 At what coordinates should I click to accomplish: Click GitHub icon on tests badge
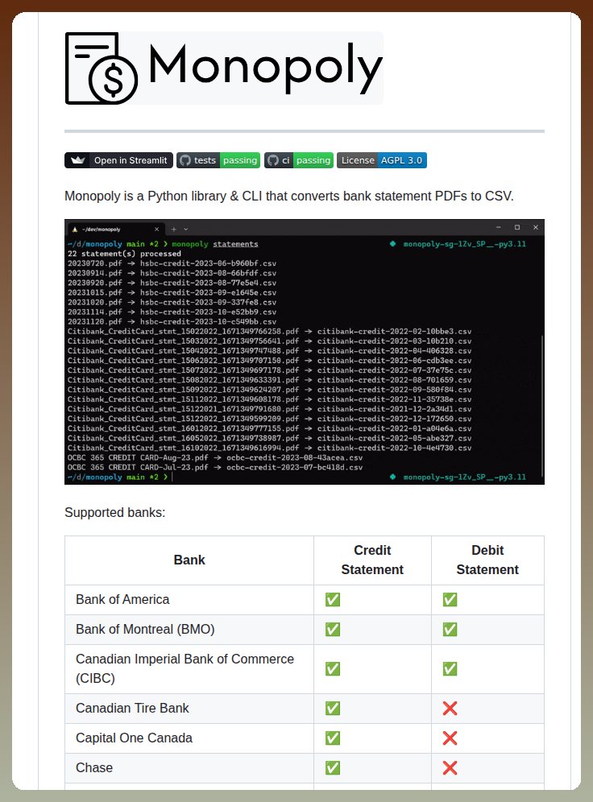click(x=185, y=160)
